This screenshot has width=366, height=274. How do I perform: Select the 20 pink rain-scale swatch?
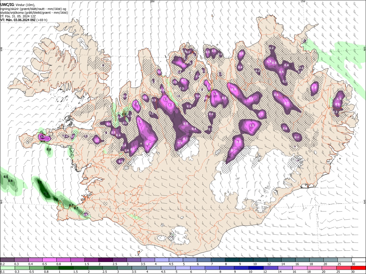pyautogui.click(x=329, y=268)
